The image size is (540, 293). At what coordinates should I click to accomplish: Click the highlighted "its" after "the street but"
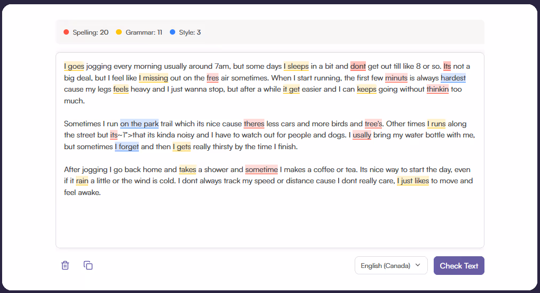114,135
